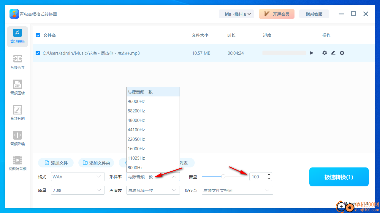Expand the 声道数 (channels) dropdown

coord(153,190)
